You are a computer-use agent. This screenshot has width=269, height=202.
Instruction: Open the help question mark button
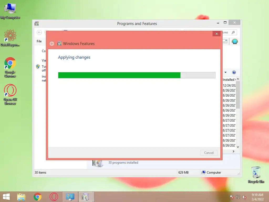(234, 72)
